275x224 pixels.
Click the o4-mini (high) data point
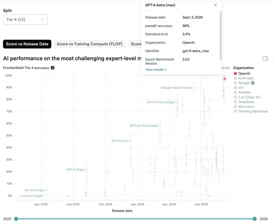(x=47, y=190)
